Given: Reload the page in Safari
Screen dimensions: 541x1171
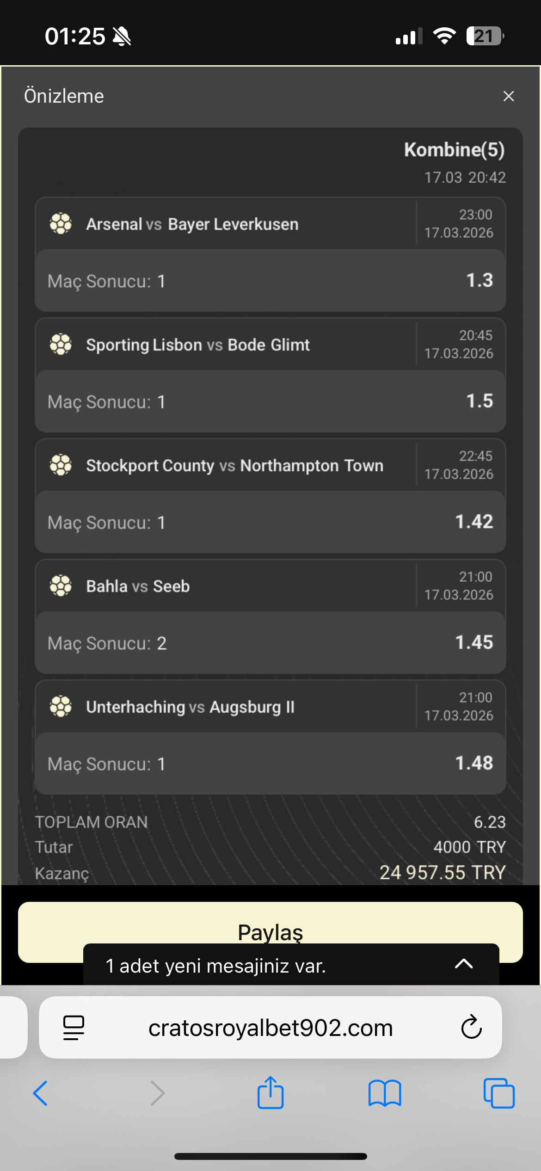Looking at the screenshot, I should (x=471, y=1028).
